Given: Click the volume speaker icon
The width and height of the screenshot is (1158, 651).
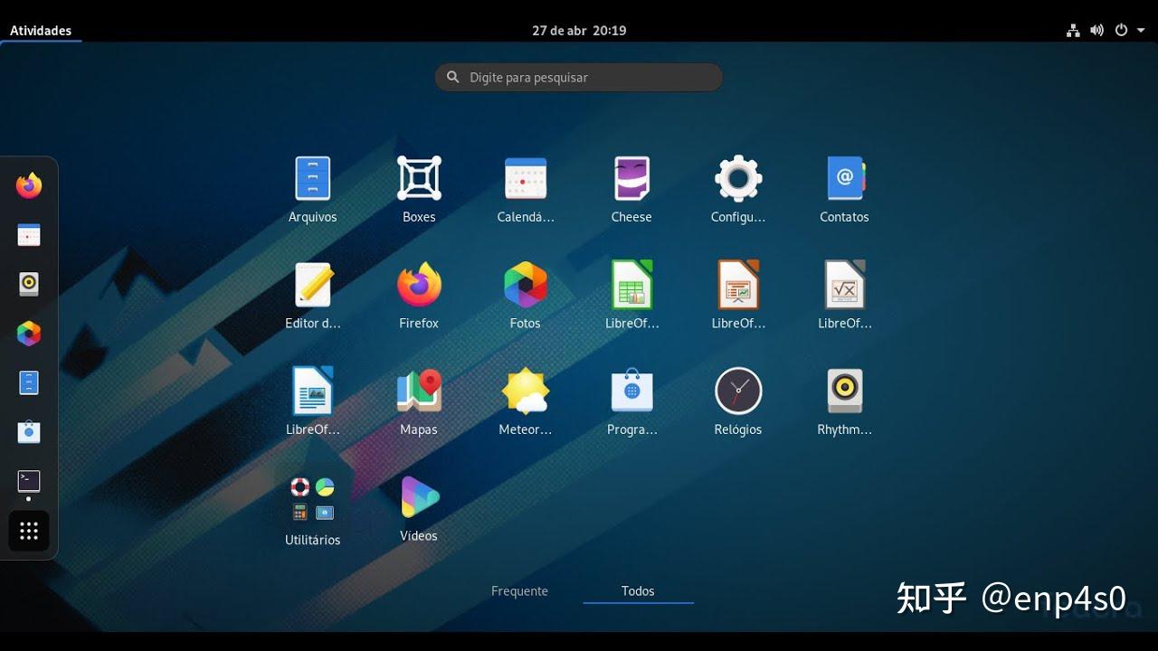Looking at the screenshot, I should (1097, 30).
